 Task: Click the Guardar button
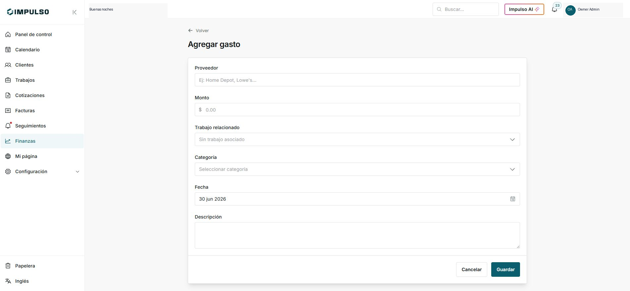(505, 269)
